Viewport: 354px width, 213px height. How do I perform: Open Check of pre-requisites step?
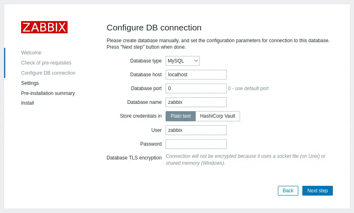coord(46,63)
